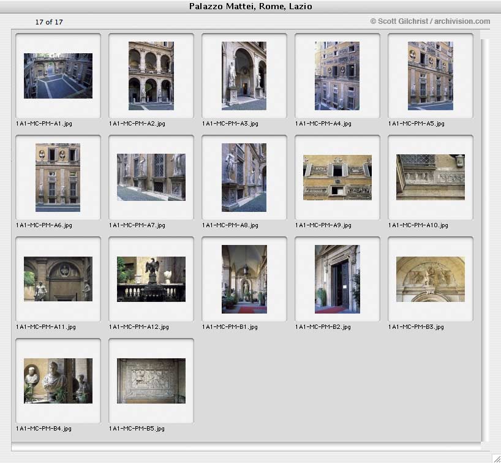Open thumbnail 1A1-MC-PM-A3.jpg arch with statue
Viewport: 501px width, 463px height.
pos(244,76)
